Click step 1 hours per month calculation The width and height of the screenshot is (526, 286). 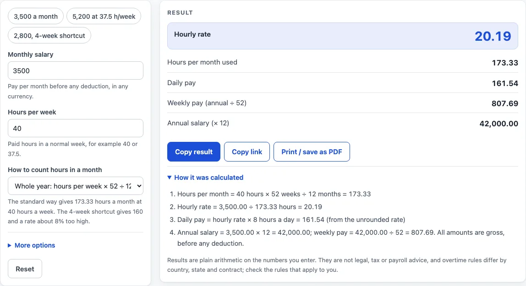coord(274,194)
